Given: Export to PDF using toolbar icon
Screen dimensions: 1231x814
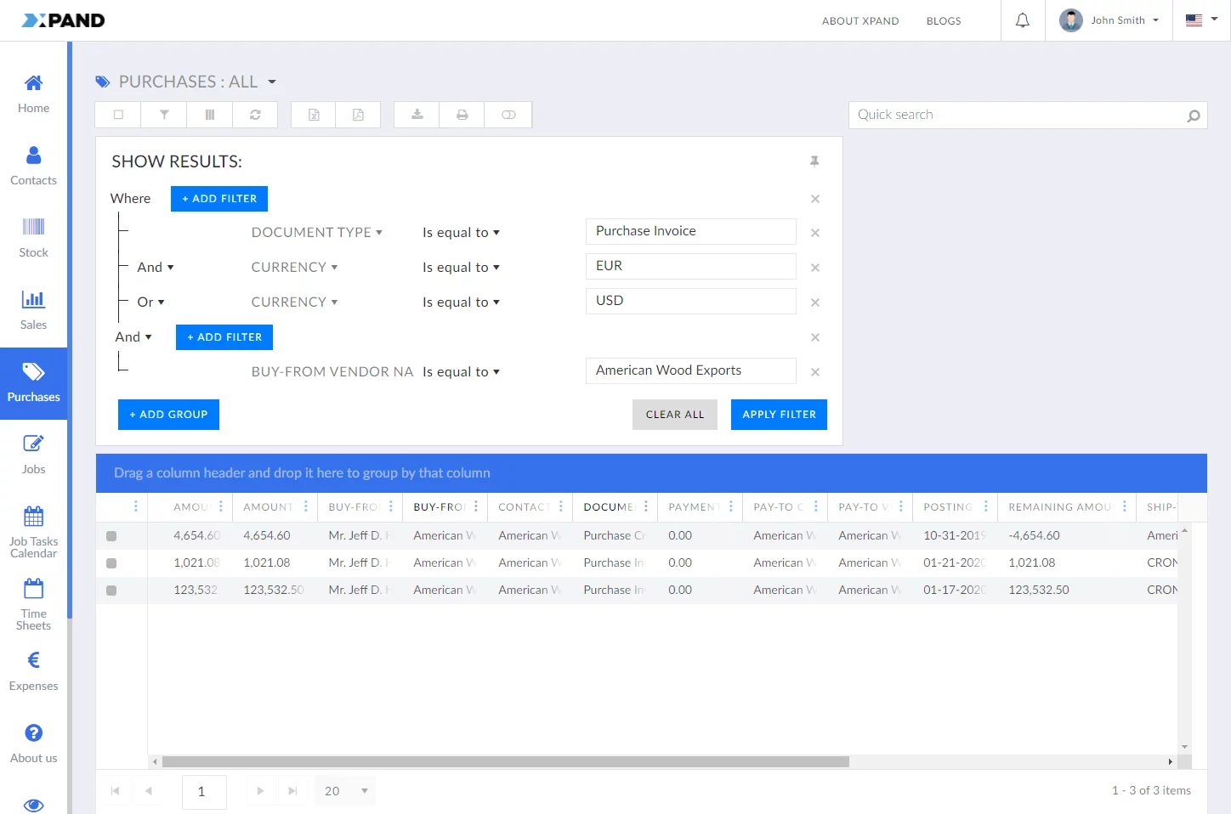Looking at the screenshot, I should (359, 115).
